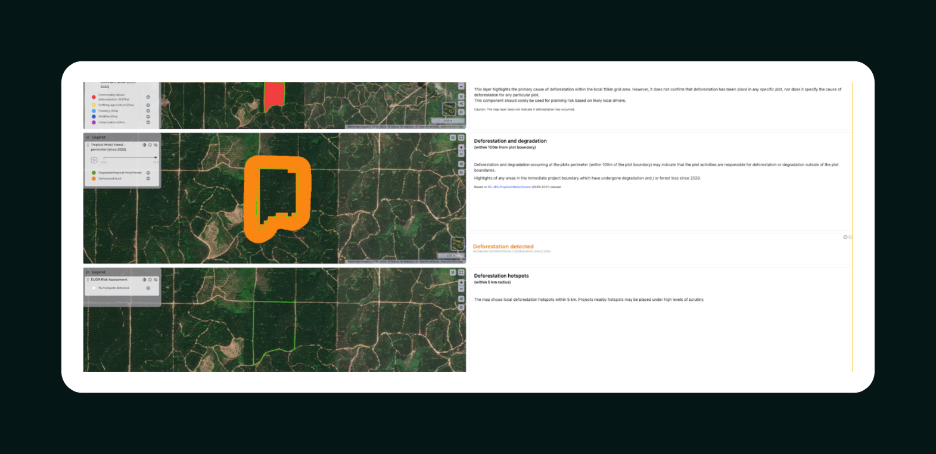Hide the EUDR Risk Assessment layer
This screenshot has height=454, width=936.
pyautogui.click(x=156, y=279)
